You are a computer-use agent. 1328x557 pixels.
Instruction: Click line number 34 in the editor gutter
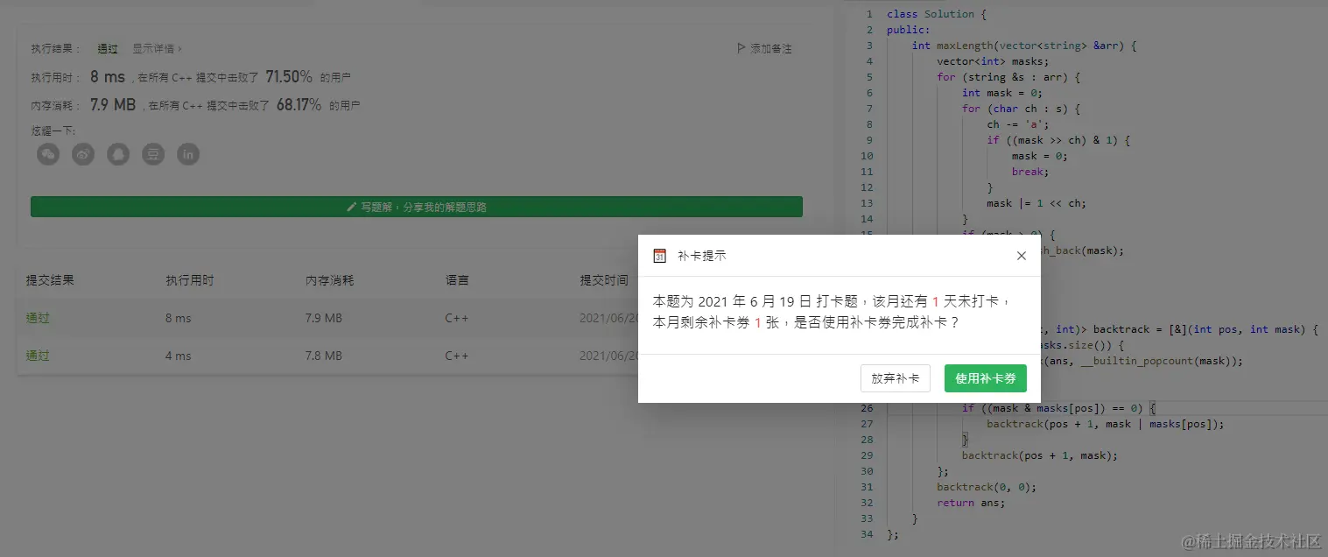point(867,534)
